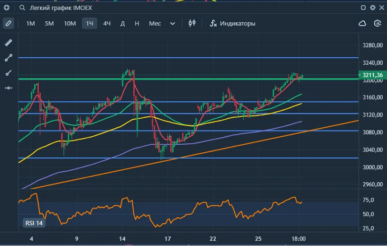This screenshot has height=246, width=387.
Task: Click the date 9 on time axis
Action: click(77, 239)
